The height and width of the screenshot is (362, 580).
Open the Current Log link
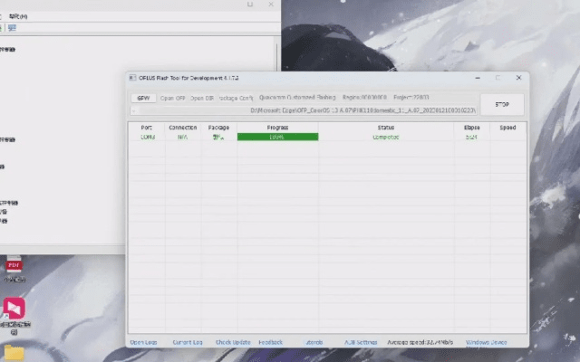(x=187, y=343)
